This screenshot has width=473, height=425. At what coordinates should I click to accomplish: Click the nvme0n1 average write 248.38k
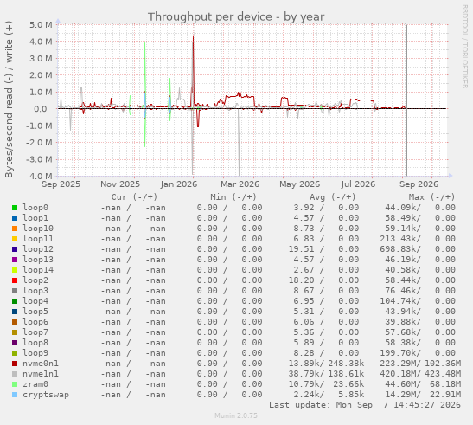point(346,364)
